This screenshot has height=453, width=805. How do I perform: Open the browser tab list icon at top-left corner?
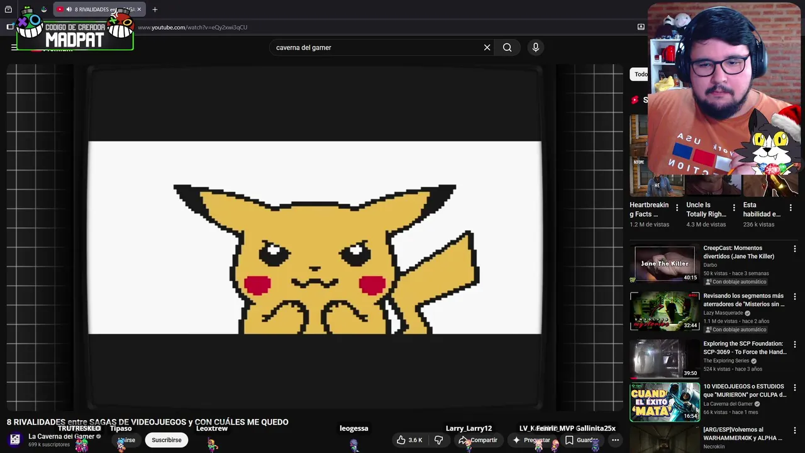tap(8, 9)
